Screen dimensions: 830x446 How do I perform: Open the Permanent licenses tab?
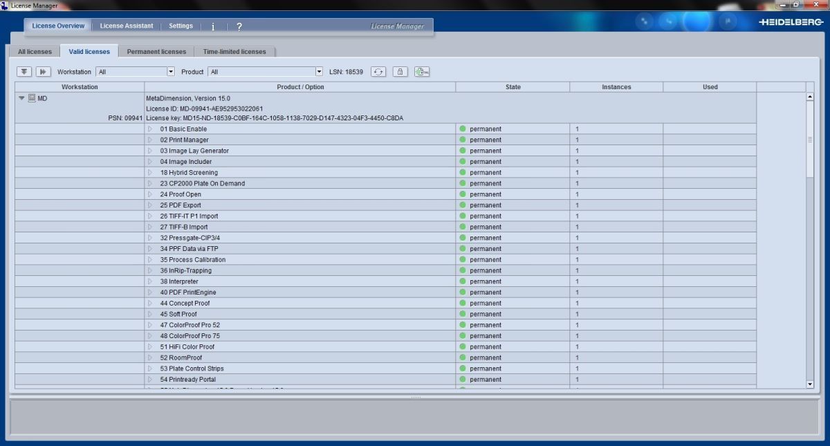pos(156,52)
